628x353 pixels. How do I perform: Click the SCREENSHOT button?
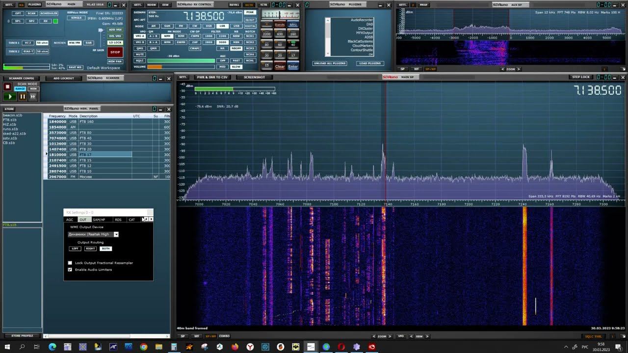(x=254, y=77)
